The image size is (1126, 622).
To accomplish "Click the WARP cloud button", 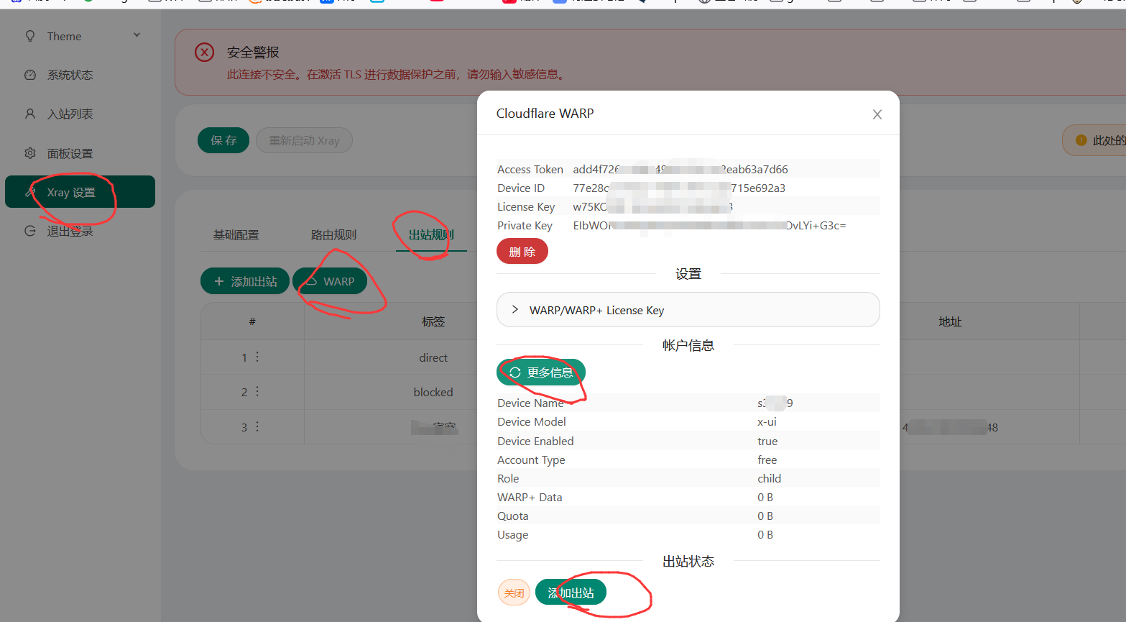I will (330, 281).
